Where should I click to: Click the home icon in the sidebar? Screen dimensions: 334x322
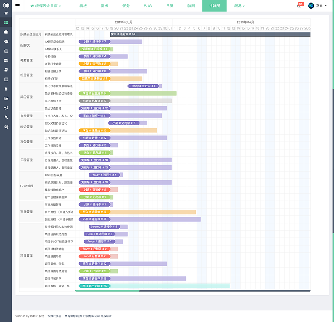point(6,13)
